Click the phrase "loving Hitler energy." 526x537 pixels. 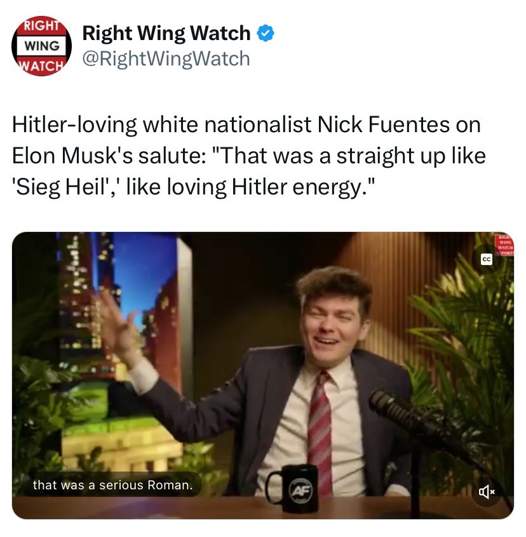tap(270, 187)
